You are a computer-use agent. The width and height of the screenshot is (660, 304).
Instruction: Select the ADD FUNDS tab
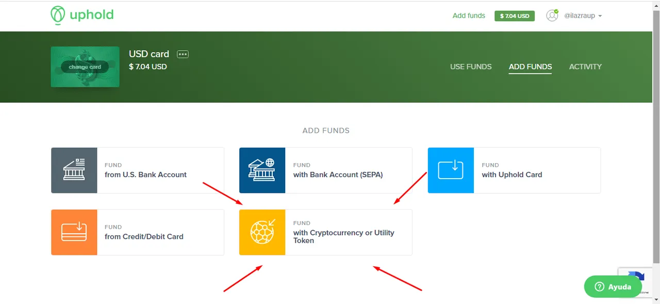click(530, 67)
